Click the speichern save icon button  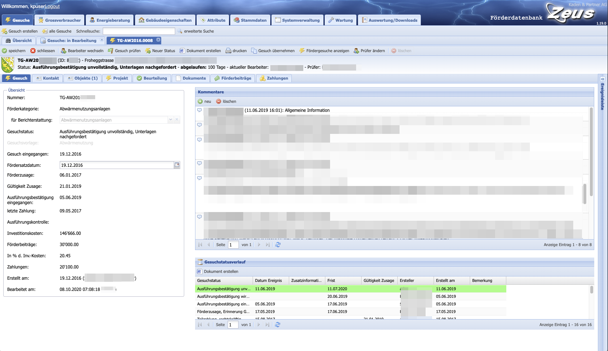point(14,51)
